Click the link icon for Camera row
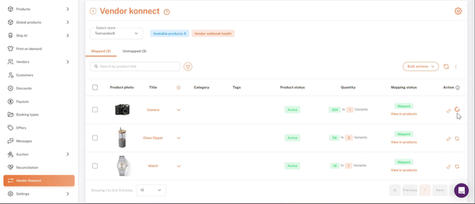 449,111
